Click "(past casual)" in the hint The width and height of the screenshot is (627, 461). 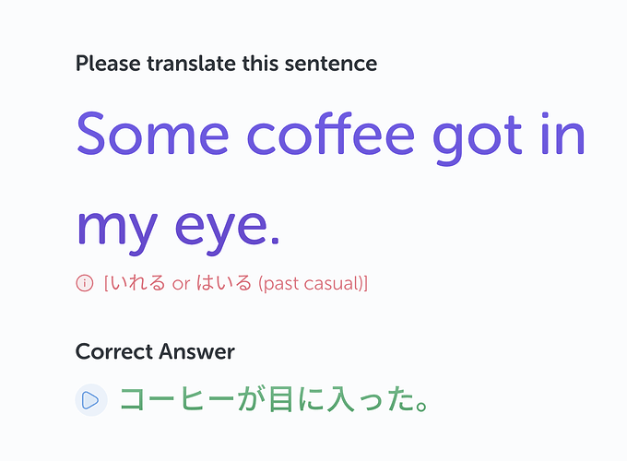point(313,283)
